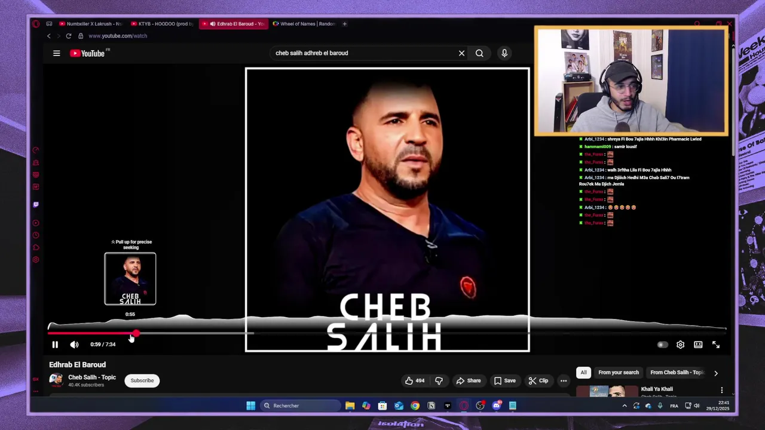
Task: Switch to the Wheel of Names tab
Action: tap(304, 24)
